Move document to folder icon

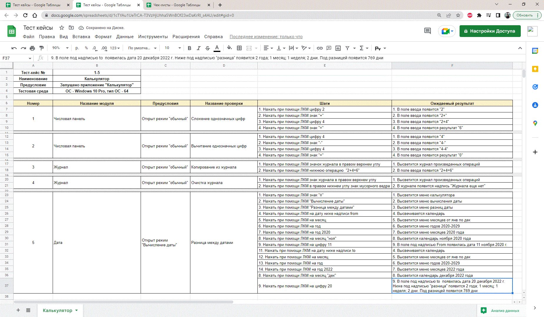(x=71, y=28)
